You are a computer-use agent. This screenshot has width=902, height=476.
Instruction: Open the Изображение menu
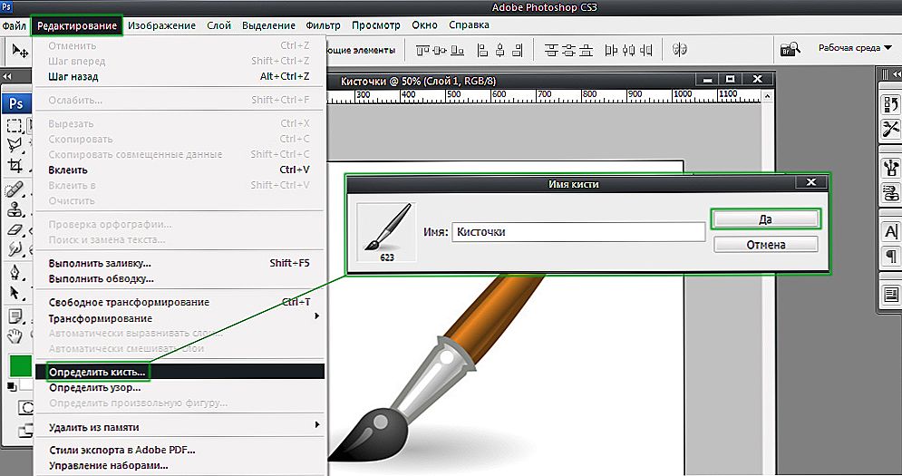click(x=161, y=25)
